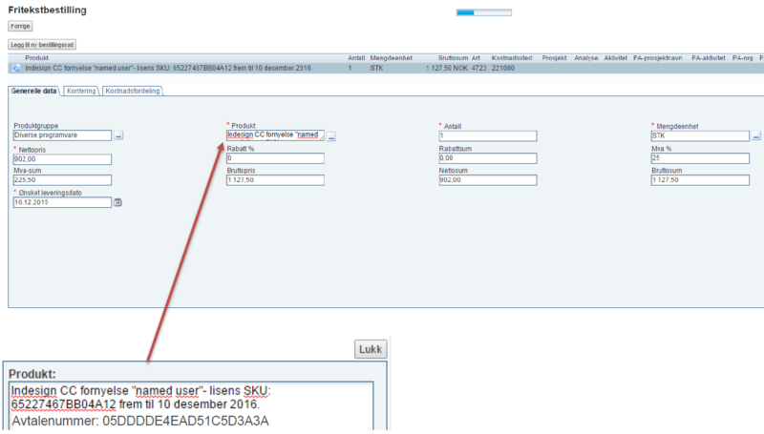The image size is (764, 434).
Task: Click the Nettosum field
Action: coord(488,180)
